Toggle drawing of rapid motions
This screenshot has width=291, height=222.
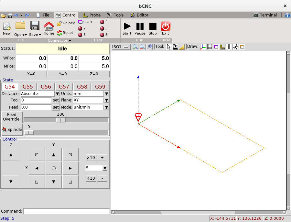tap(235, 47)
